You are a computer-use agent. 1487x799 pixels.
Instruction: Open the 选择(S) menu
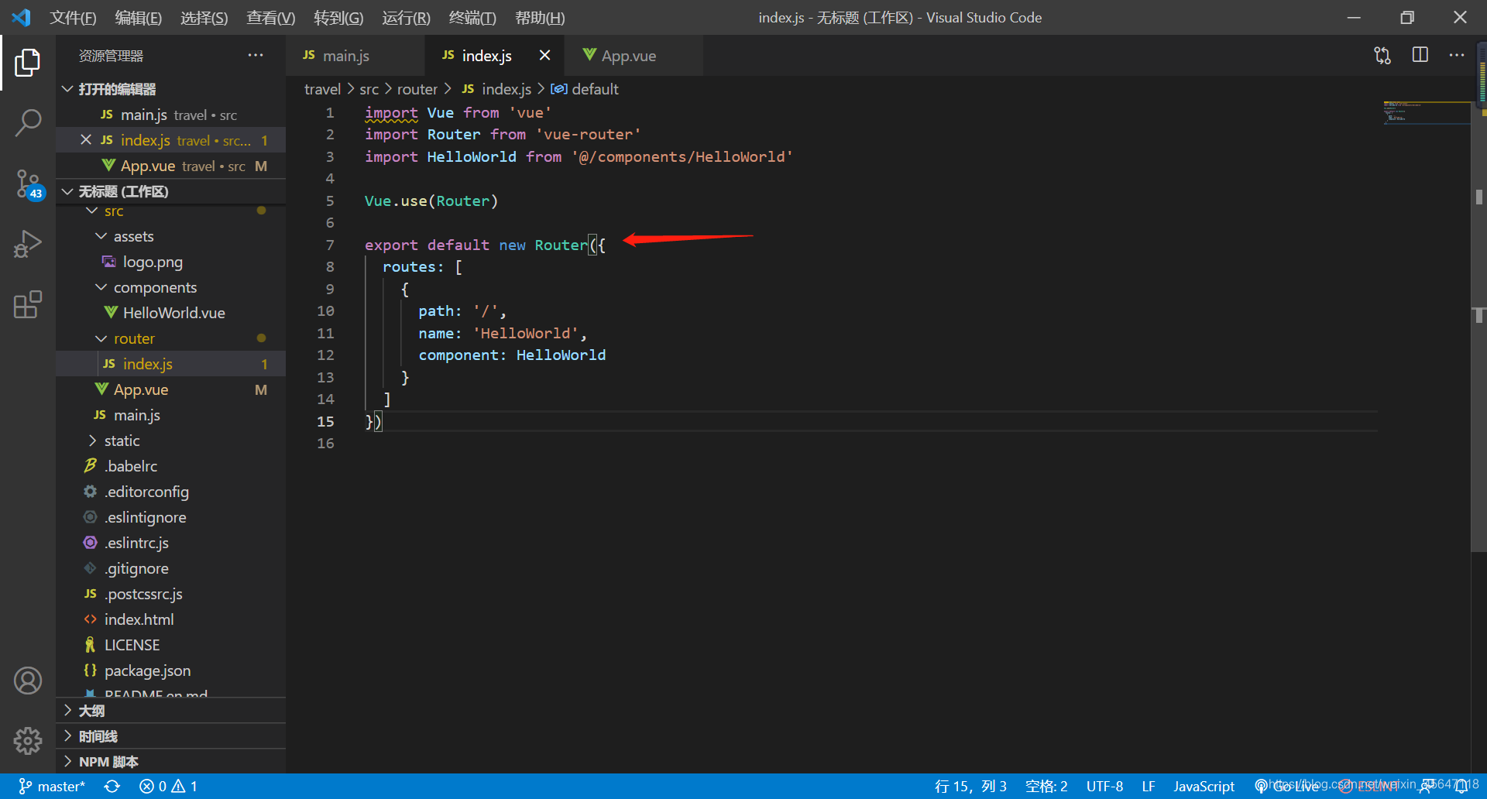[204, 17]
